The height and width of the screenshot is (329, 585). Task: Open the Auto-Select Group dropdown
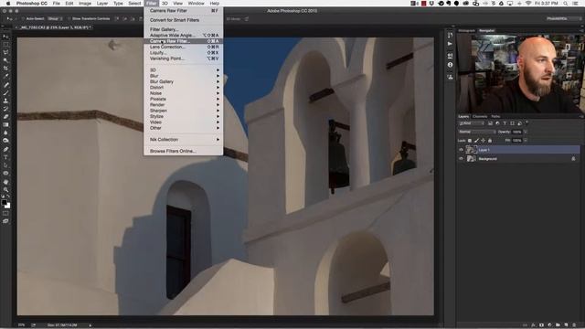[55, 18]
